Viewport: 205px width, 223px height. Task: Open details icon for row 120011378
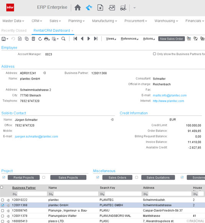(8, 216)
